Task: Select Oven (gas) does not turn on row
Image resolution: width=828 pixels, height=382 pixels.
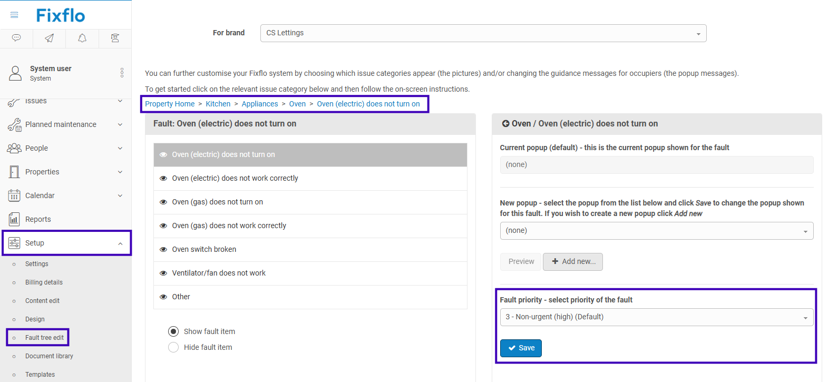Action: (310, 202)
